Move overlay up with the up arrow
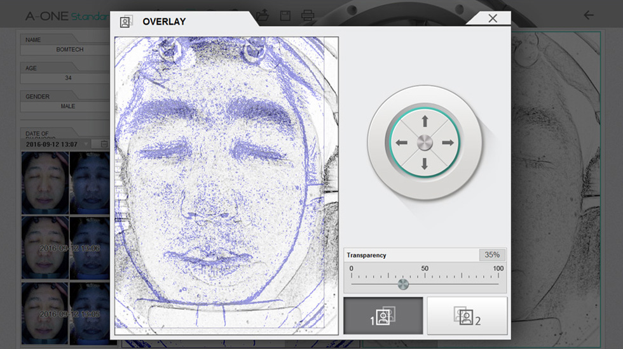This screenshot has height=349, width=623. tap(425, 121)
